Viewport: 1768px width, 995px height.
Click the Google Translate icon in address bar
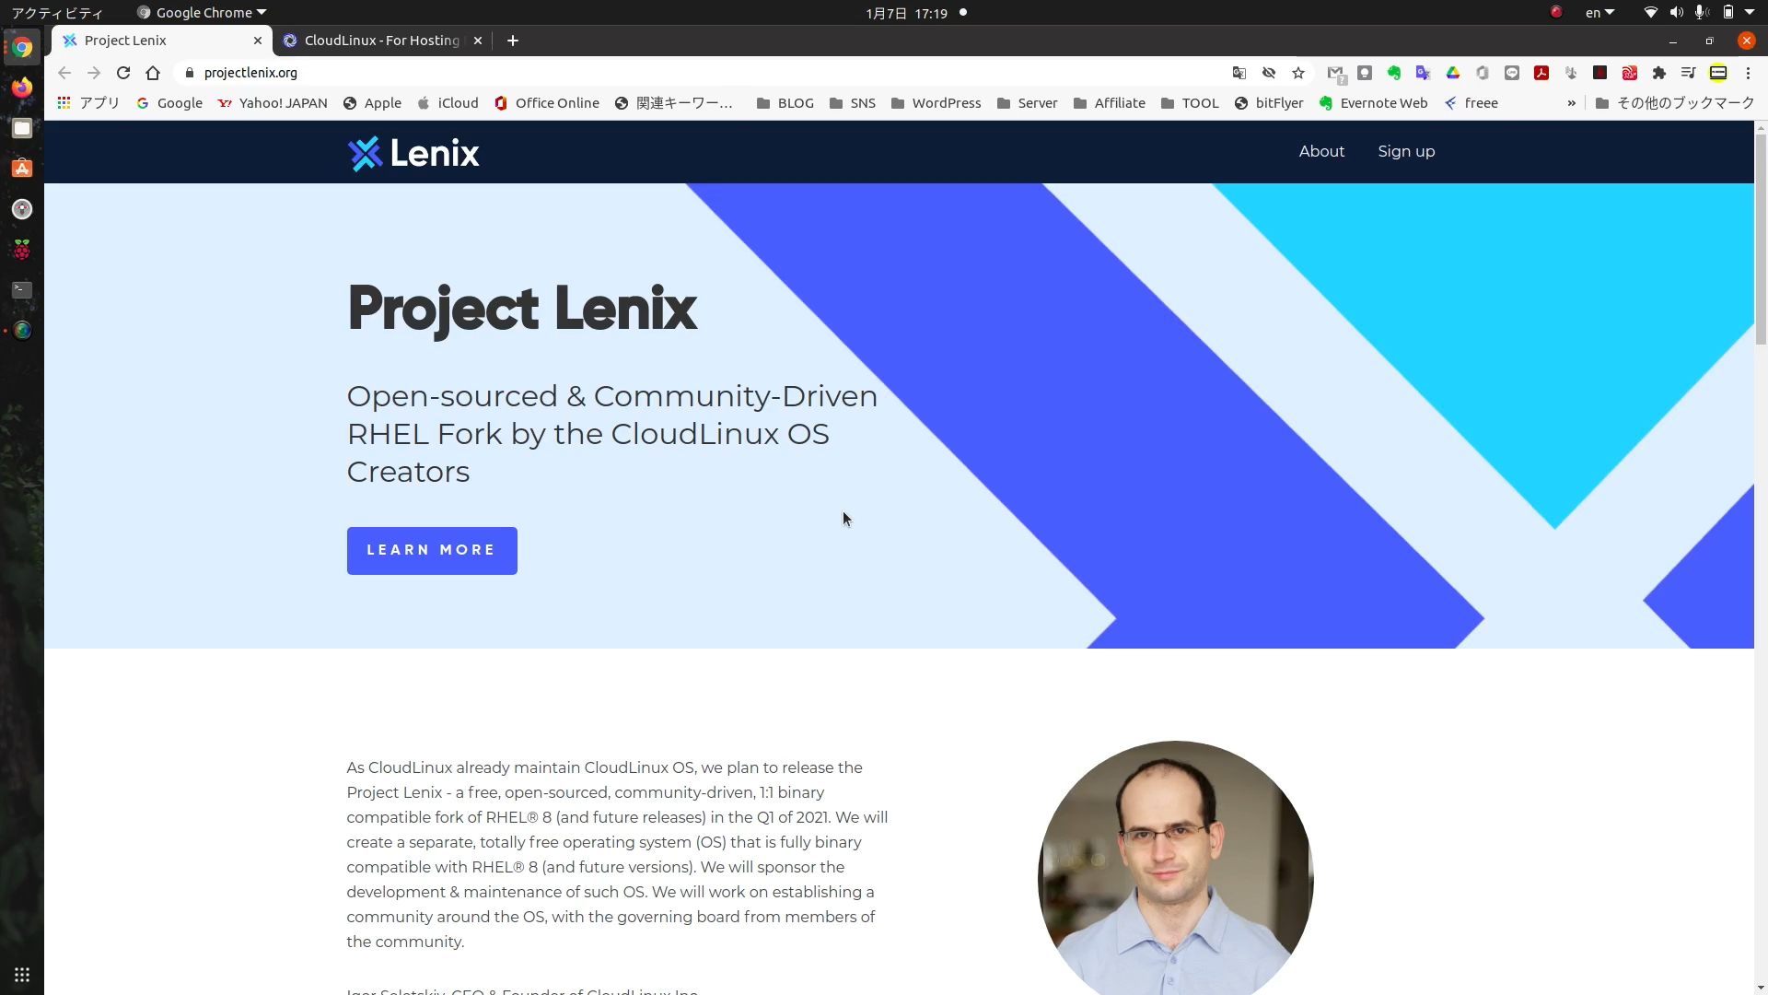coord(1239,73)
